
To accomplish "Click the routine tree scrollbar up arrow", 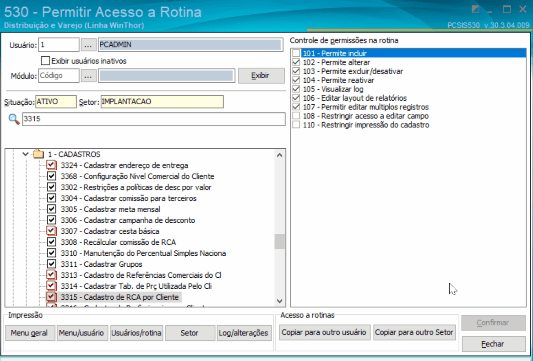I will pyautogui.click(x=280, y=155).
